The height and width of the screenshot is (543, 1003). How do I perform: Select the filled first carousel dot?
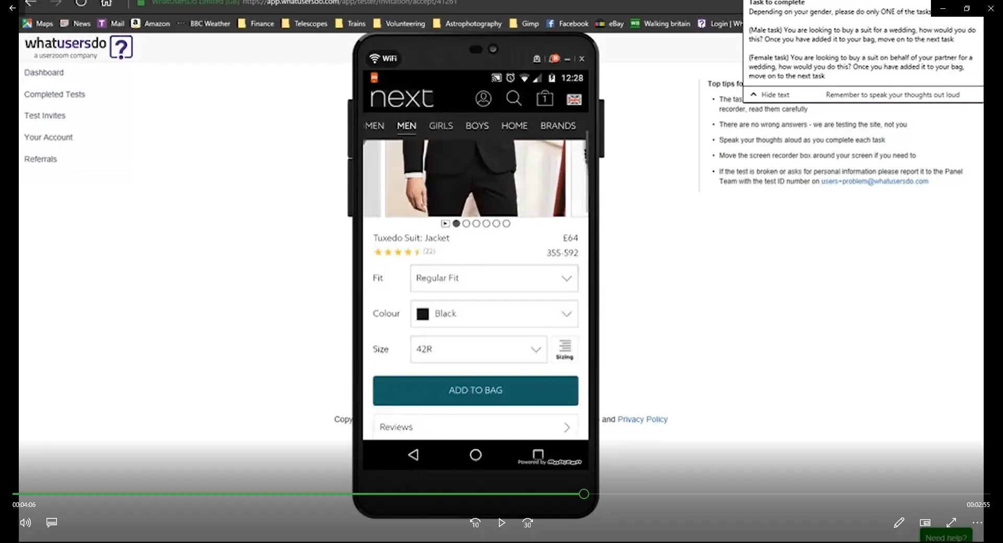[456, 223]
